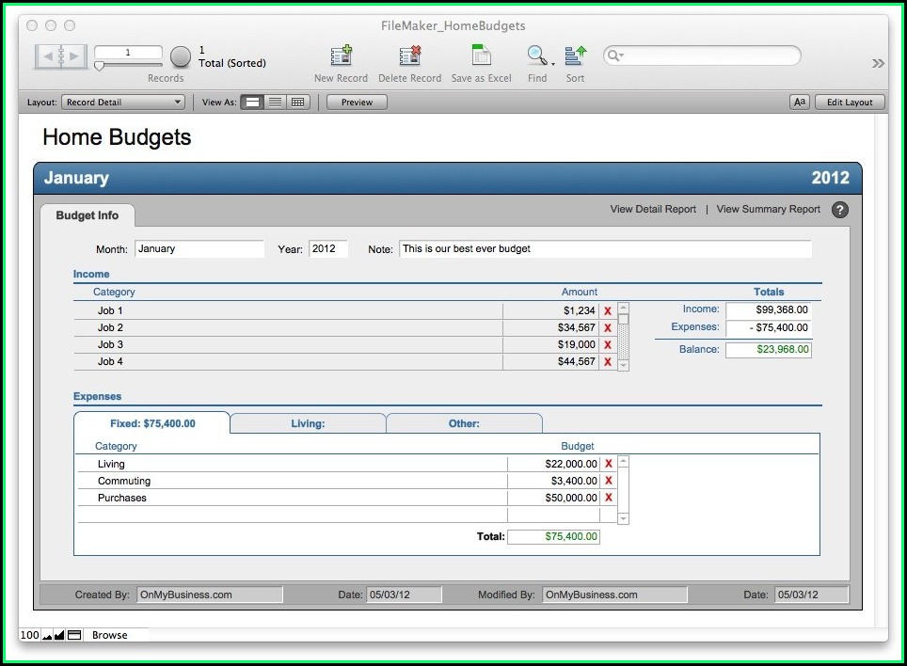907x666 pixels.
Task: Open the Layout dropdown showing Record Detail
Action: (123, 103)
